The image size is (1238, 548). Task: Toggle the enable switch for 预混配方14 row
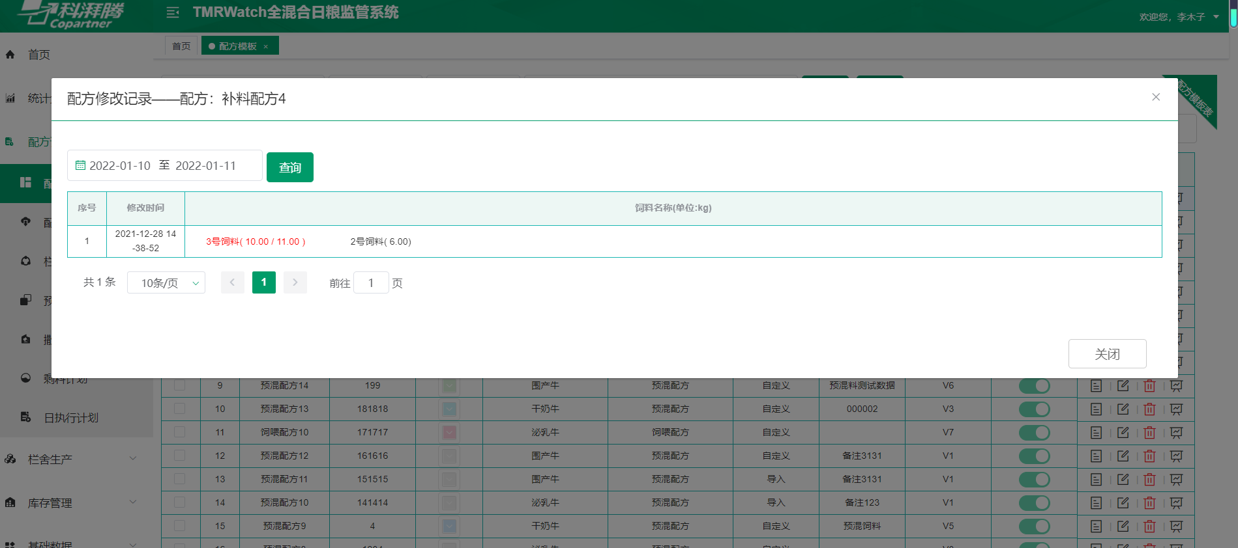(1034, 386)
